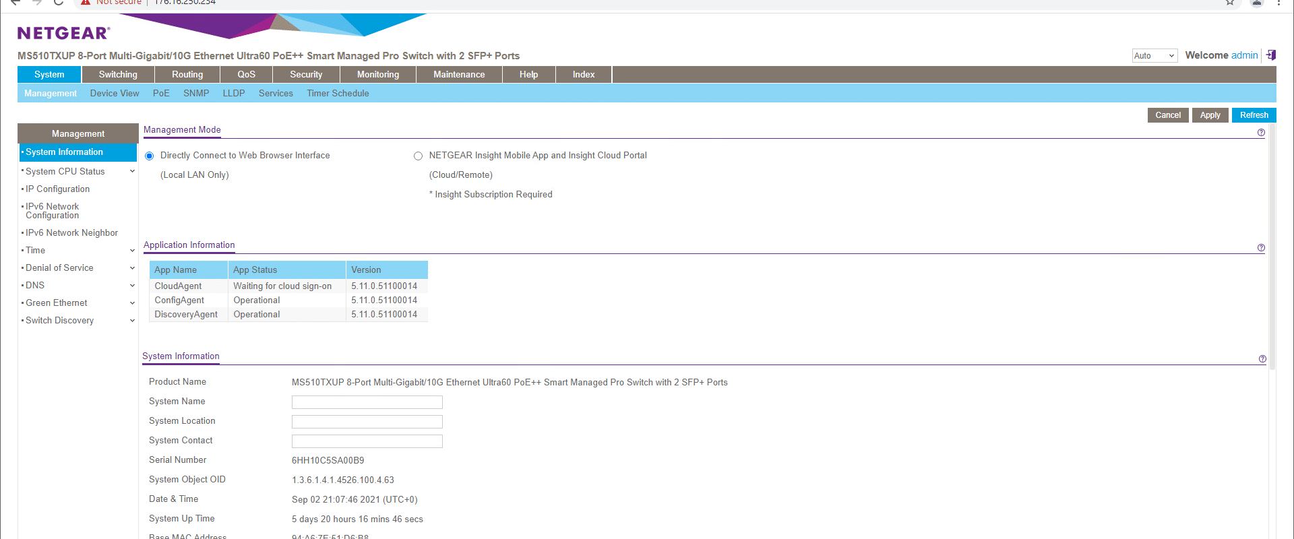
Task: Click the DiscoveryAgent row name
Action: click(186, 315)
